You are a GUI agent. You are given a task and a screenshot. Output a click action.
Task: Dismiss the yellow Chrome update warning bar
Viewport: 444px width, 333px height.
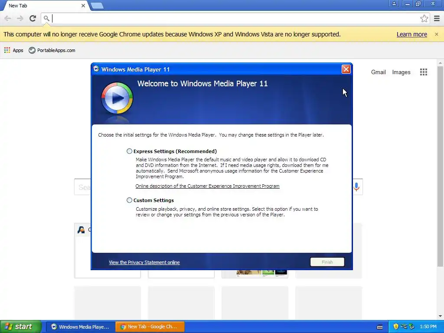pyautogui.click(x=436, y=34)
